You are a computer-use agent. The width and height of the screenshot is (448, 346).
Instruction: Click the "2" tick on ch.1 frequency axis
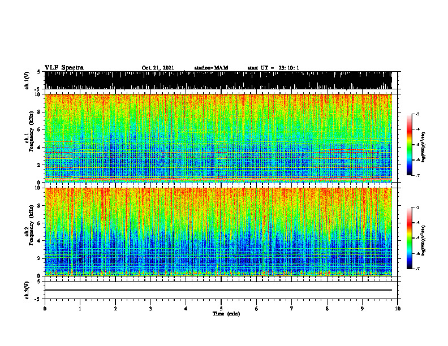point(40,165)
